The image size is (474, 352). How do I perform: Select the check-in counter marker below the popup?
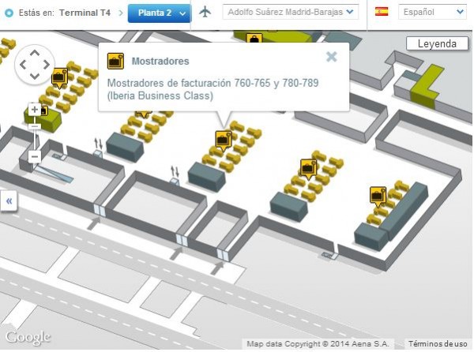[223, 140]
